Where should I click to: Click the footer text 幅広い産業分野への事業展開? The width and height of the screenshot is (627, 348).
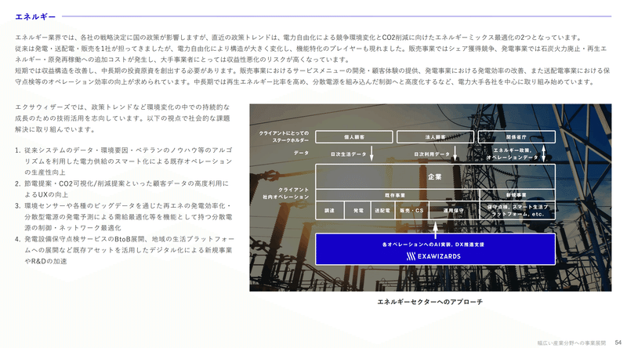click(x=571, y=343)
